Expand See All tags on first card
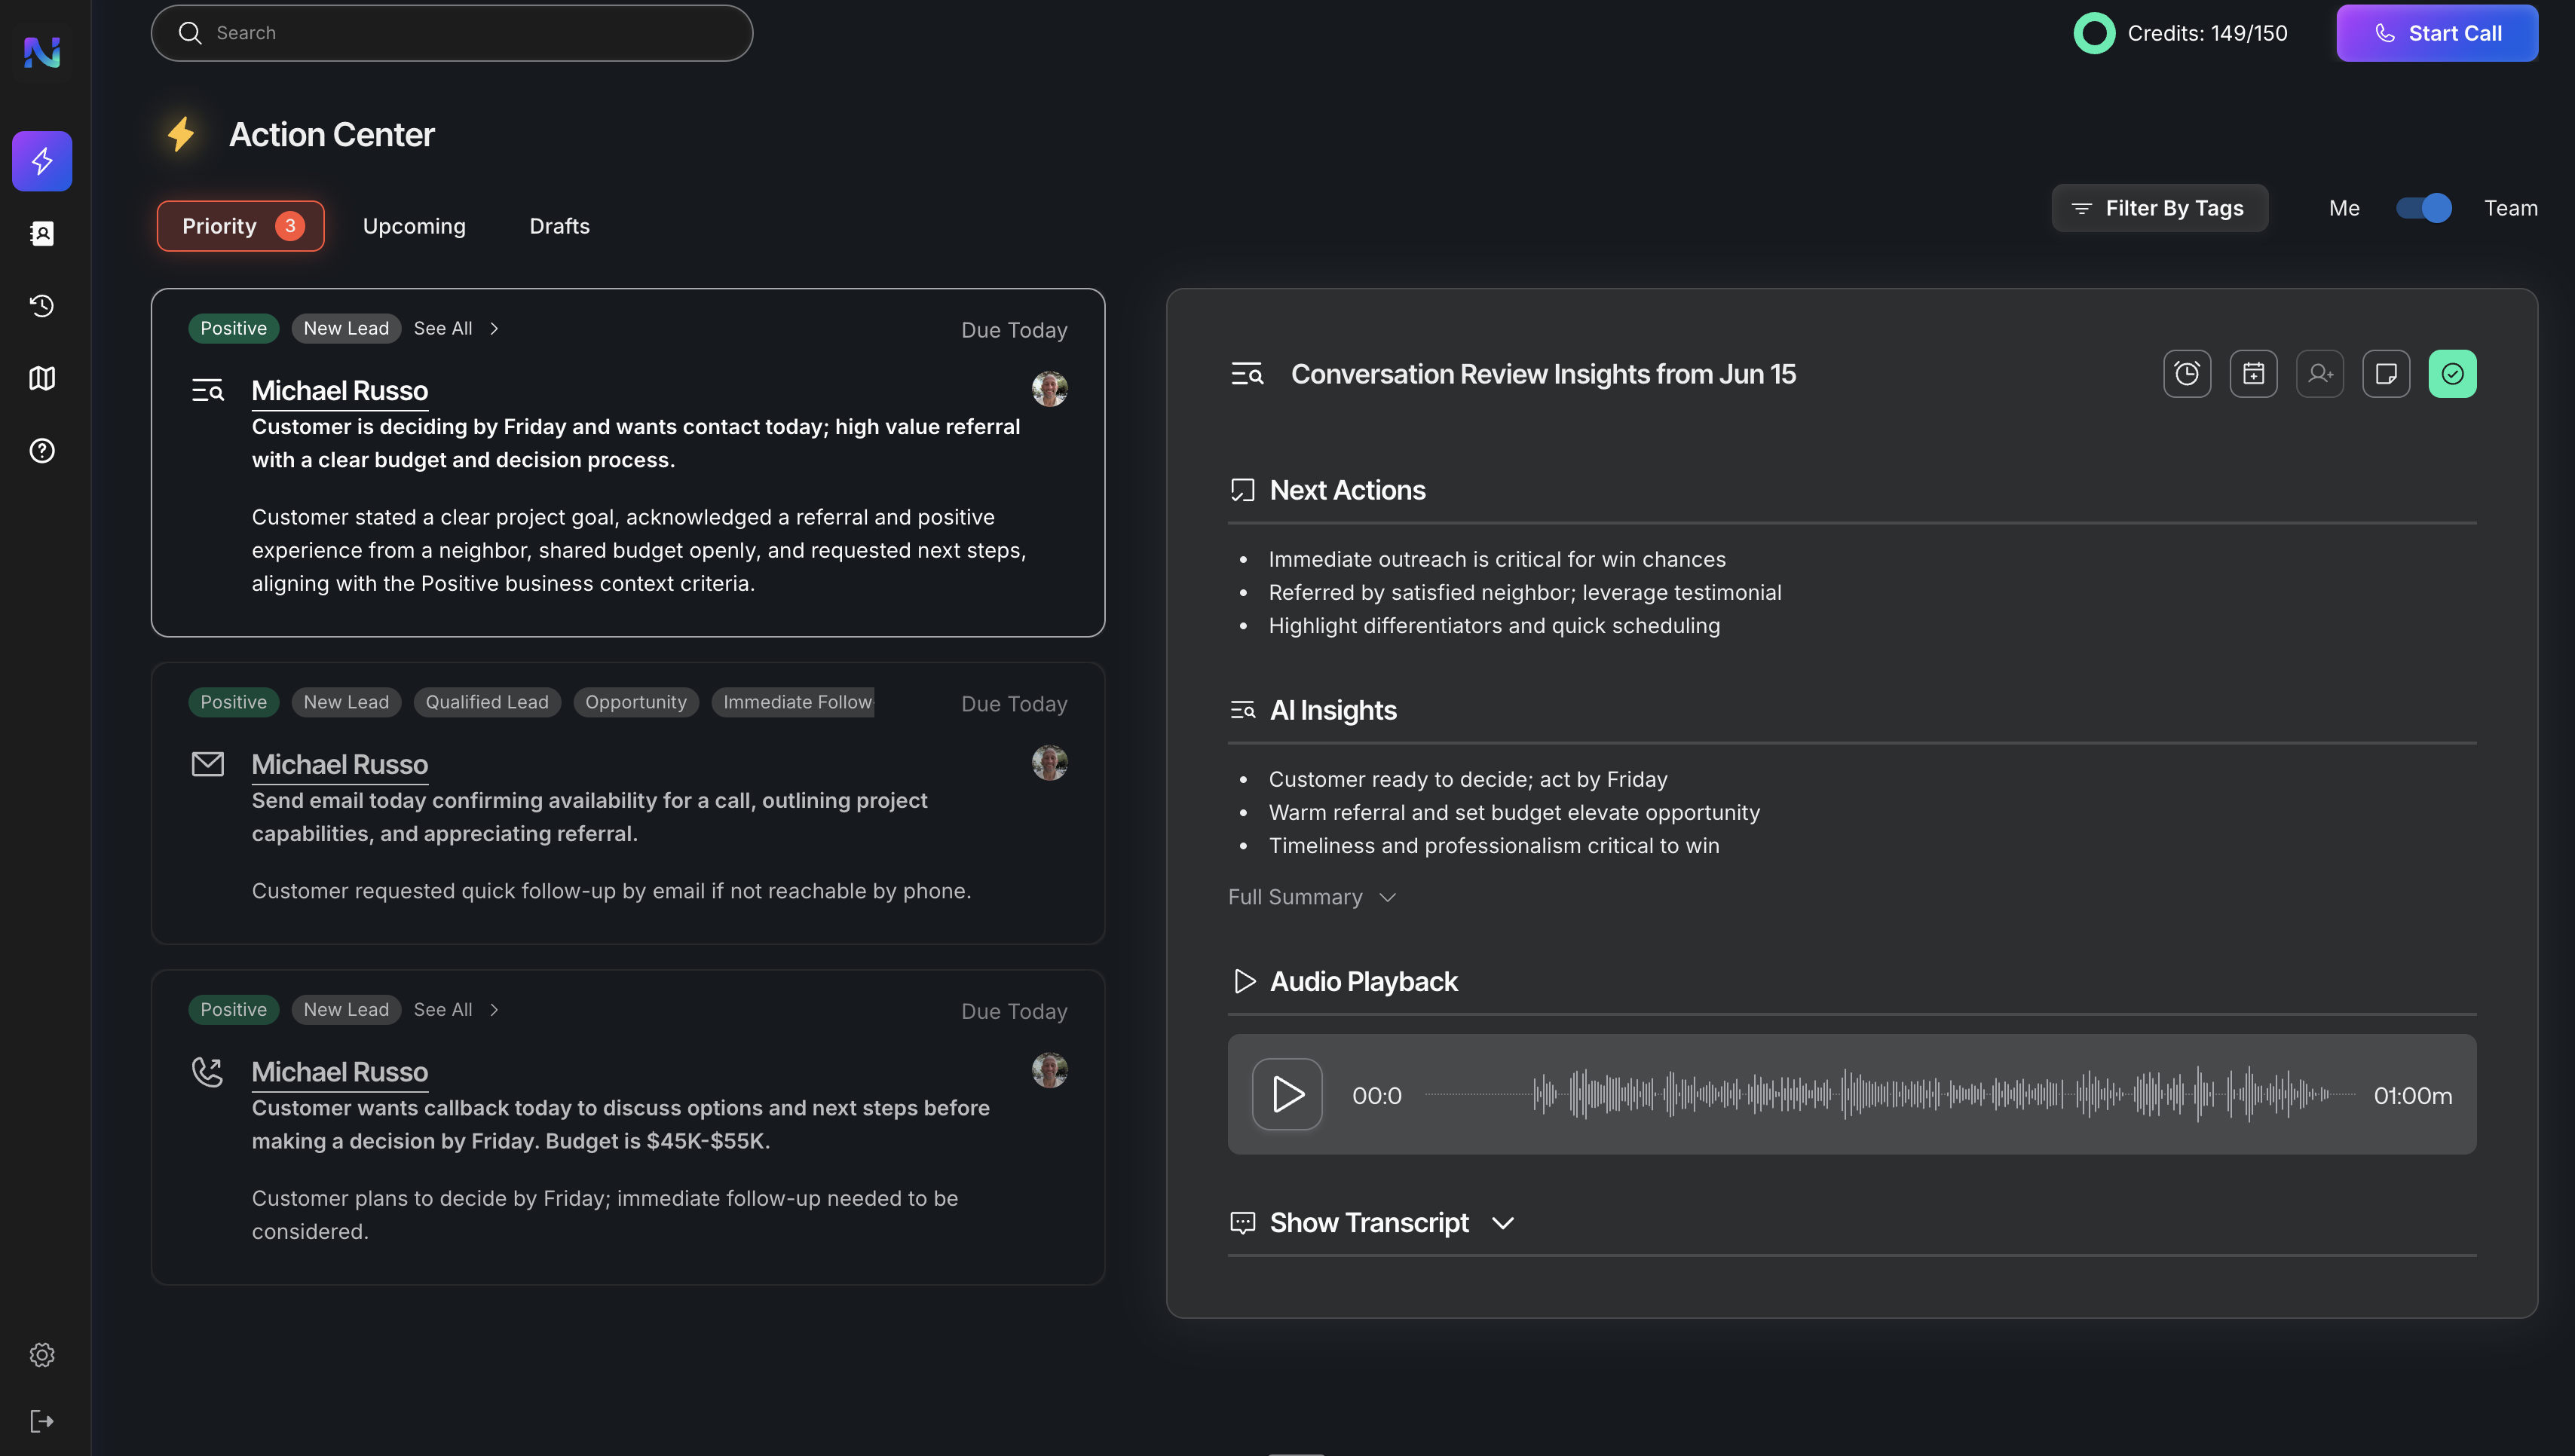2575x1456 pixels. (456, 328)
